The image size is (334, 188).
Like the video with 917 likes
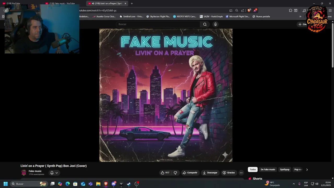(165, 173)
